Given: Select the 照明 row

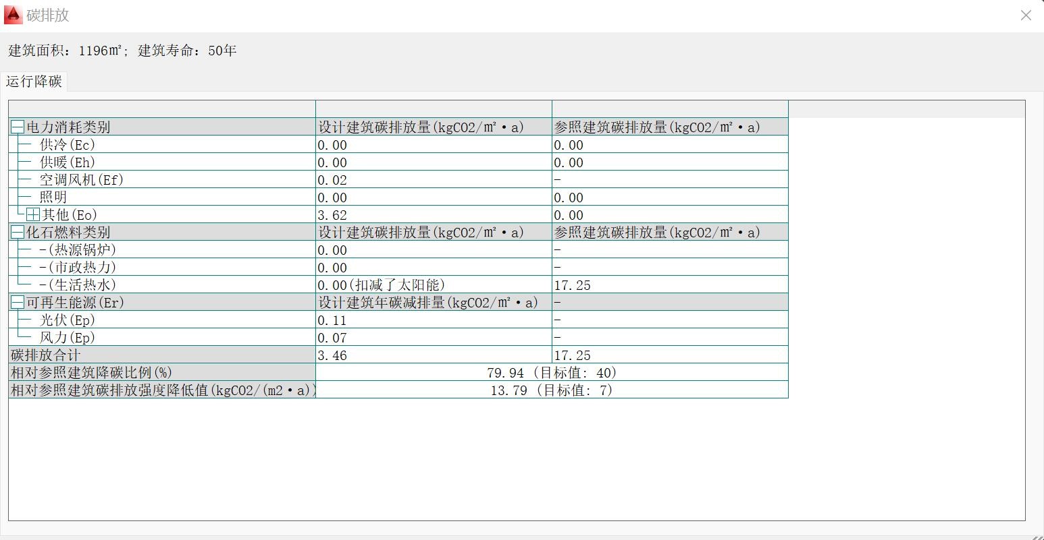Looking at the screenshot, I should click(53, 198).
